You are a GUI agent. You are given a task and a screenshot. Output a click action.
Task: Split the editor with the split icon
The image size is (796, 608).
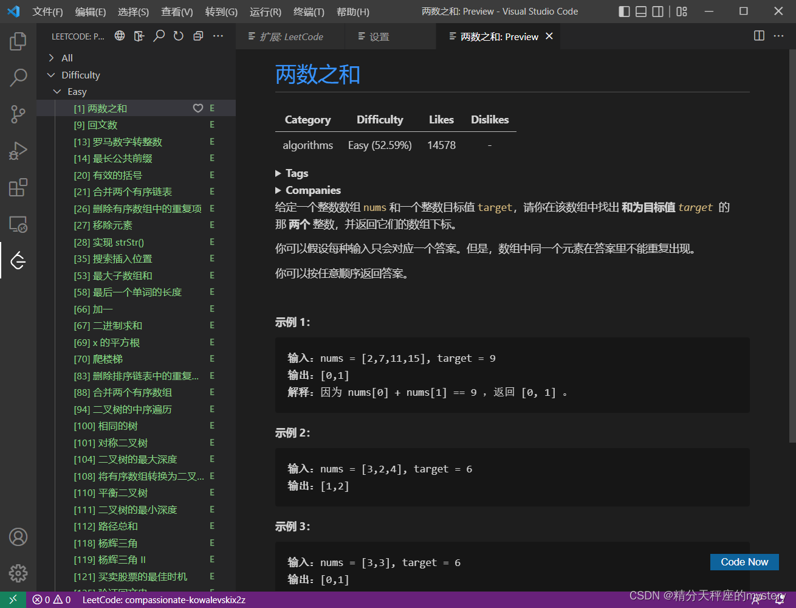pyautogui.click(x=759, y=36)
